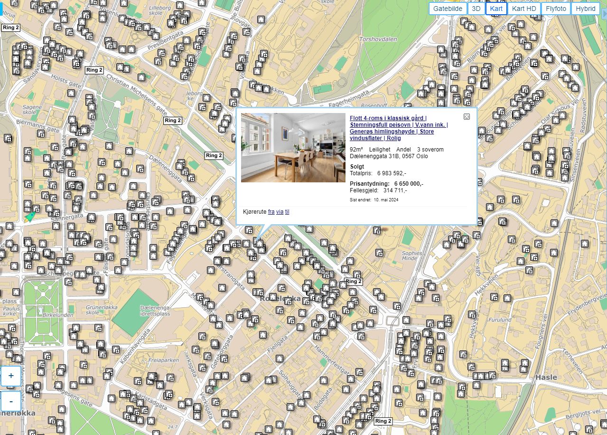Select house marker under the popup pointer
This screenshot has height=435, width=607.
259,243
